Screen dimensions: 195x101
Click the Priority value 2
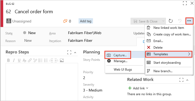84,78
